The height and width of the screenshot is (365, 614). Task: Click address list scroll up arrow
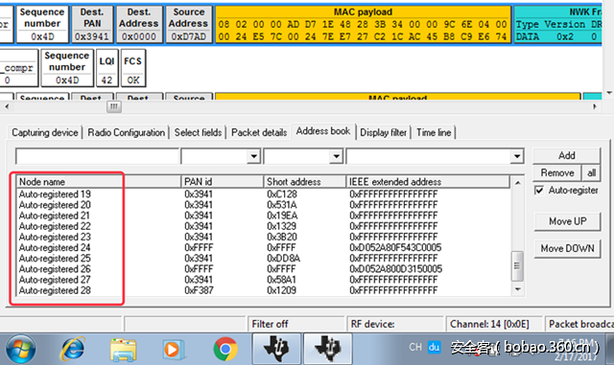[x=518, y=183]
